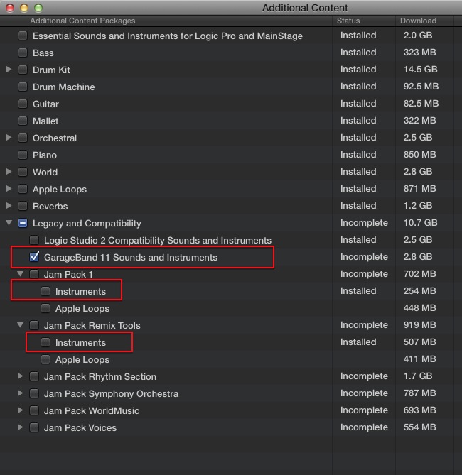Tick the Jam Pack Remix Tools checkbox
The width and height of the screenshot is (462, 475).
click(34, 325)
